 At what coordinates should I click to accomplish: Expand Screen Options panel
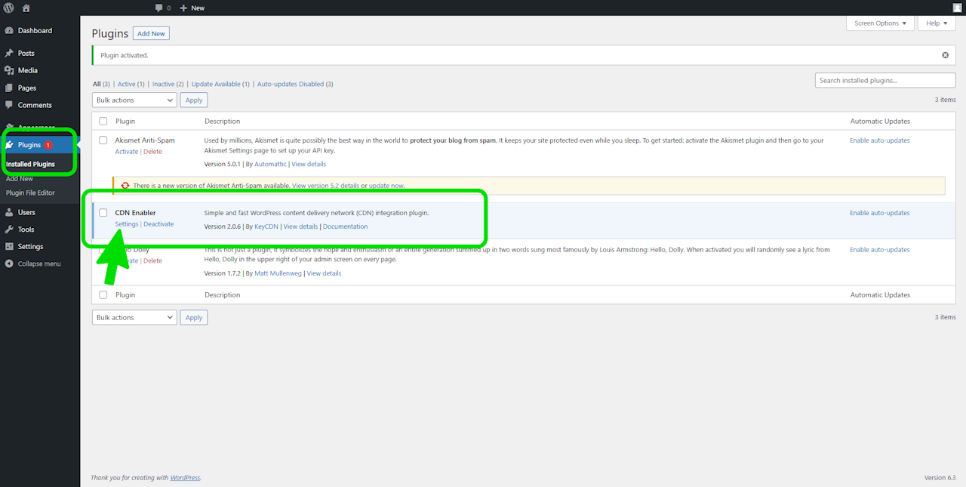[880, 23]
